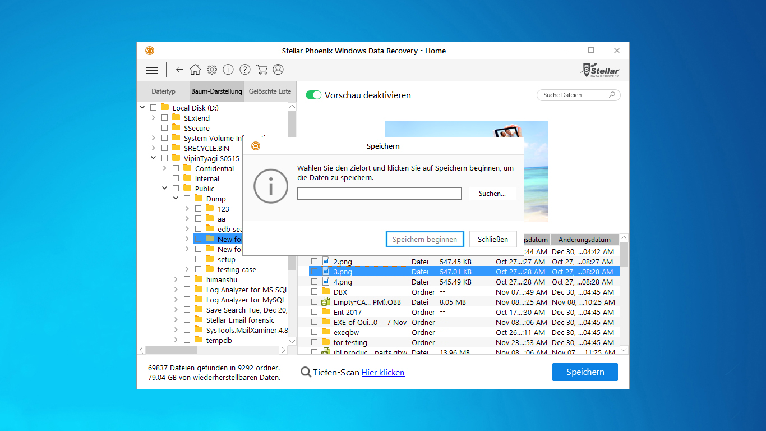This screenshot has width=766, height=431.
Task: Sort by Änderungsdatum column header
Action: (x=584, y=240)
